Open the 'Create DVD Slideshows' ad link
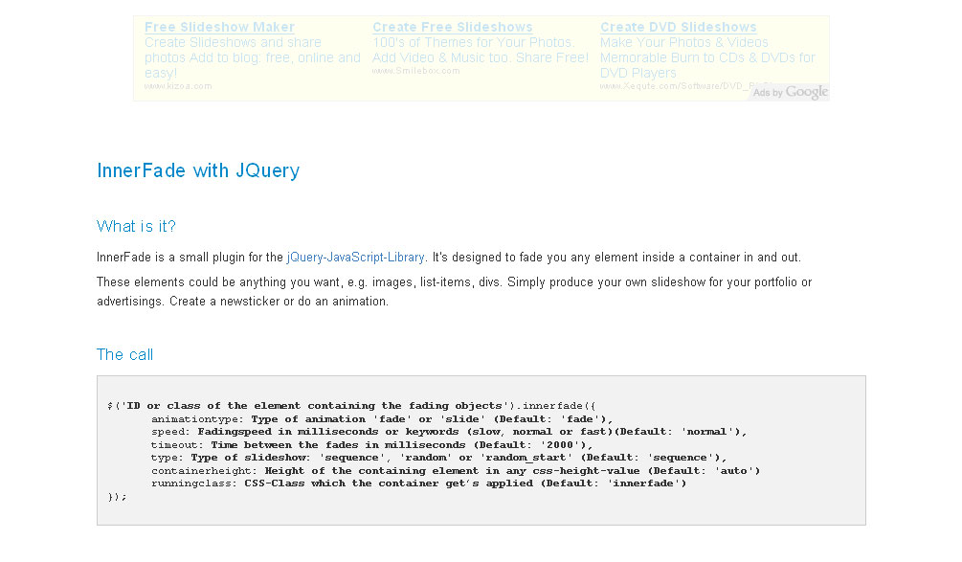962x562 pixels. tap(678, 27)
